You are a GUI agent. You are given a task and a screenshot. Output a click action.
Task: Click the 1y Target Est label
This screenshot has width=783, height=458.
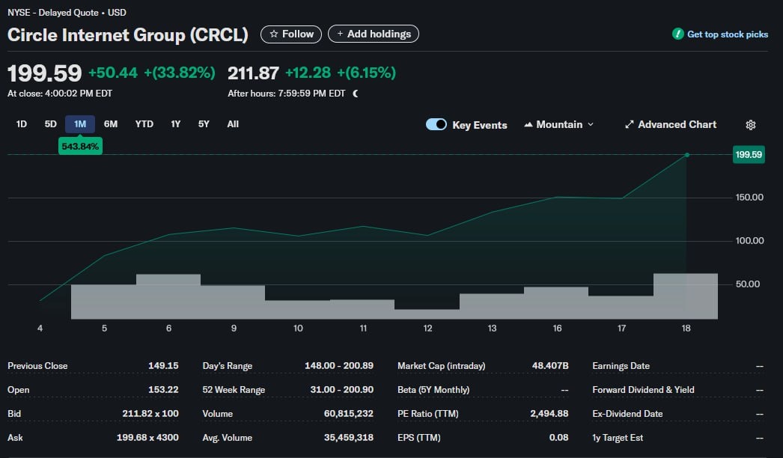pyautogui.click(x=618, y=438)
